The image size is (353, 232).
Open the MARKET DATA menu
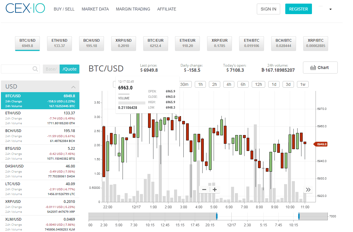pos(95,9)
